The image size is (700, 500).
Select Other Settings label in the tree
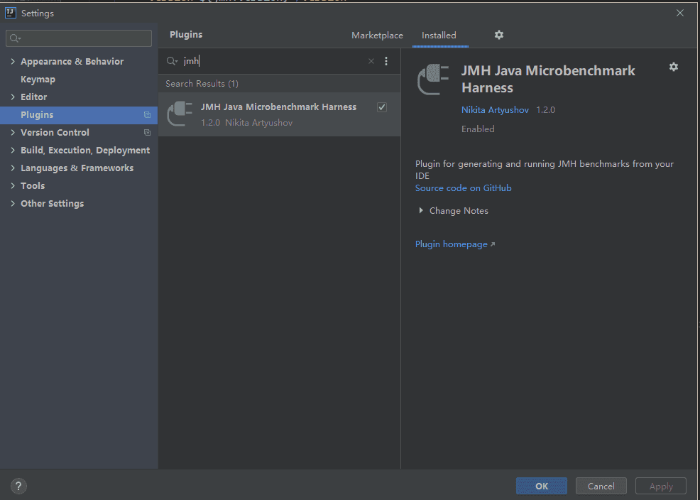pyautogui.click(x=53, y=204)
